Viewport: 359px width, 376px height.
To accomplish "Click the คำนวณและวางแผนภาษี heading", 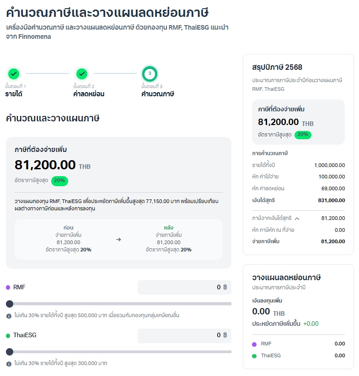I will [x=53, y=118].
